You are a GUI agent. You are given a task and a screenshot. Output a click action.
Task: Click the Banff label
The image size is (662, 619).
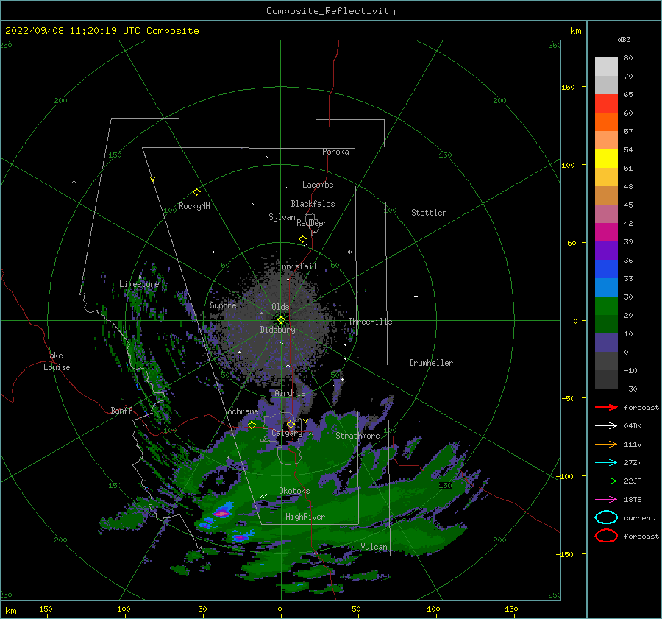[x=121, y=410]
